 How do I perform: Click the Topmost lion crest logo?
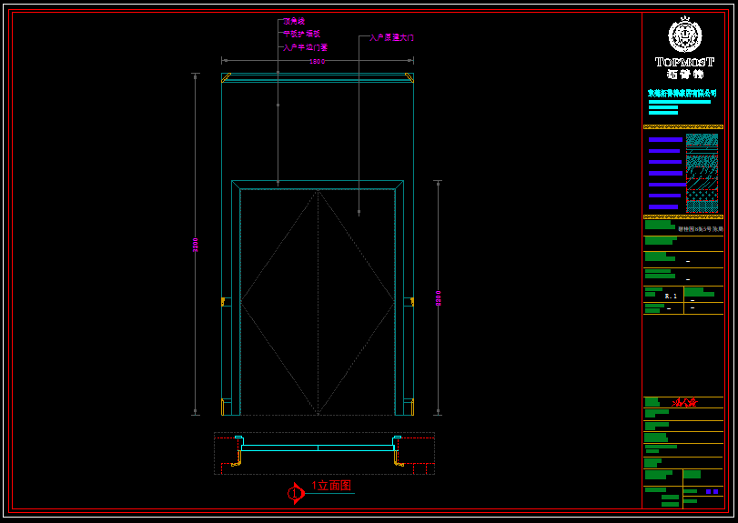684,35
